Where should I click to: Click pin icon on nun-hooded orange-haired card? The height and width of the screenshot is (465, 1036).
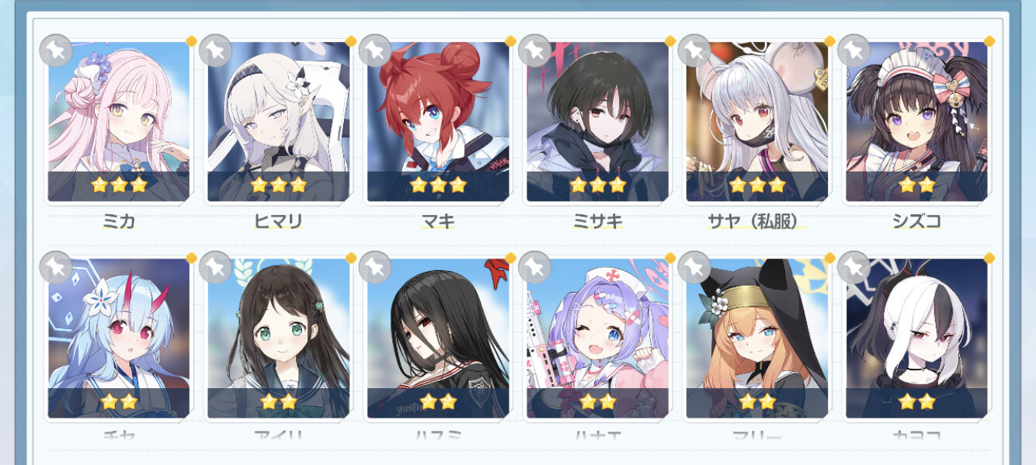(x=694, y=267)
